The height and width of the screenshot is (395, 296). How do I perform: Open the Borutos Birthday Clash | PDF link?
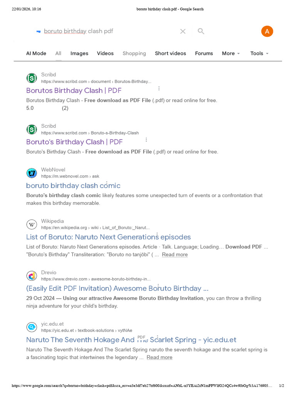click(74, 91)
